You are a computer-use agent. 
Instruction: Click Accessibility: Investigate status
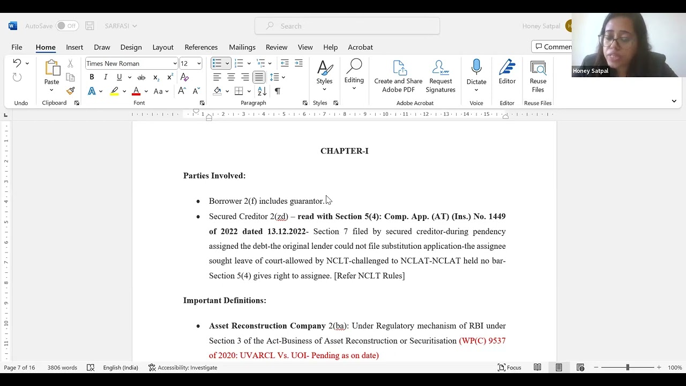(x=183, y=367)
